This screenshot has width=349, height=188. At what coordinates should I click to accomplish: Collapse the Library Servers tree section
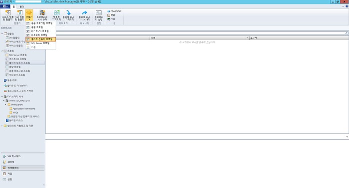(2, 97)
